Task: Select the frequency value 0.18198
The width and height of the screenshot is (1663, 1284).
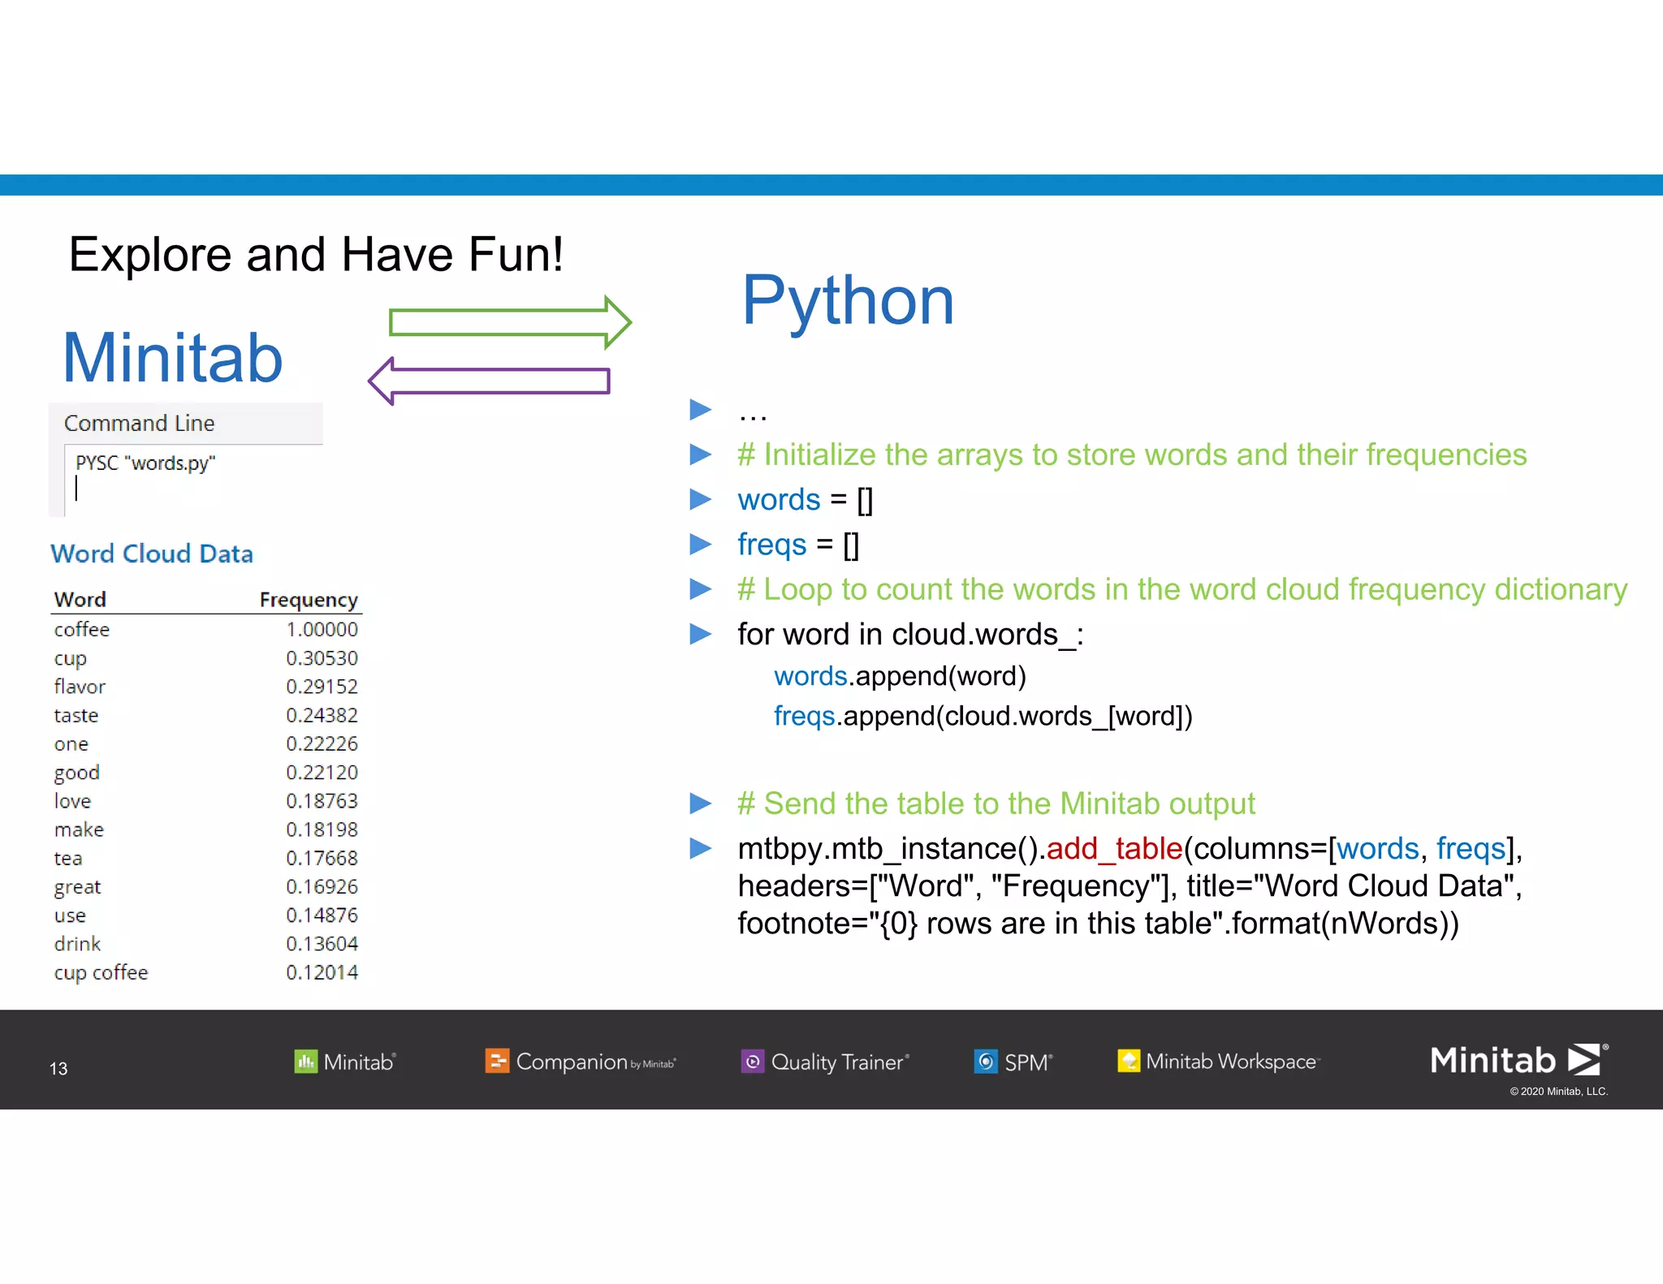Action: coord(322,829)
